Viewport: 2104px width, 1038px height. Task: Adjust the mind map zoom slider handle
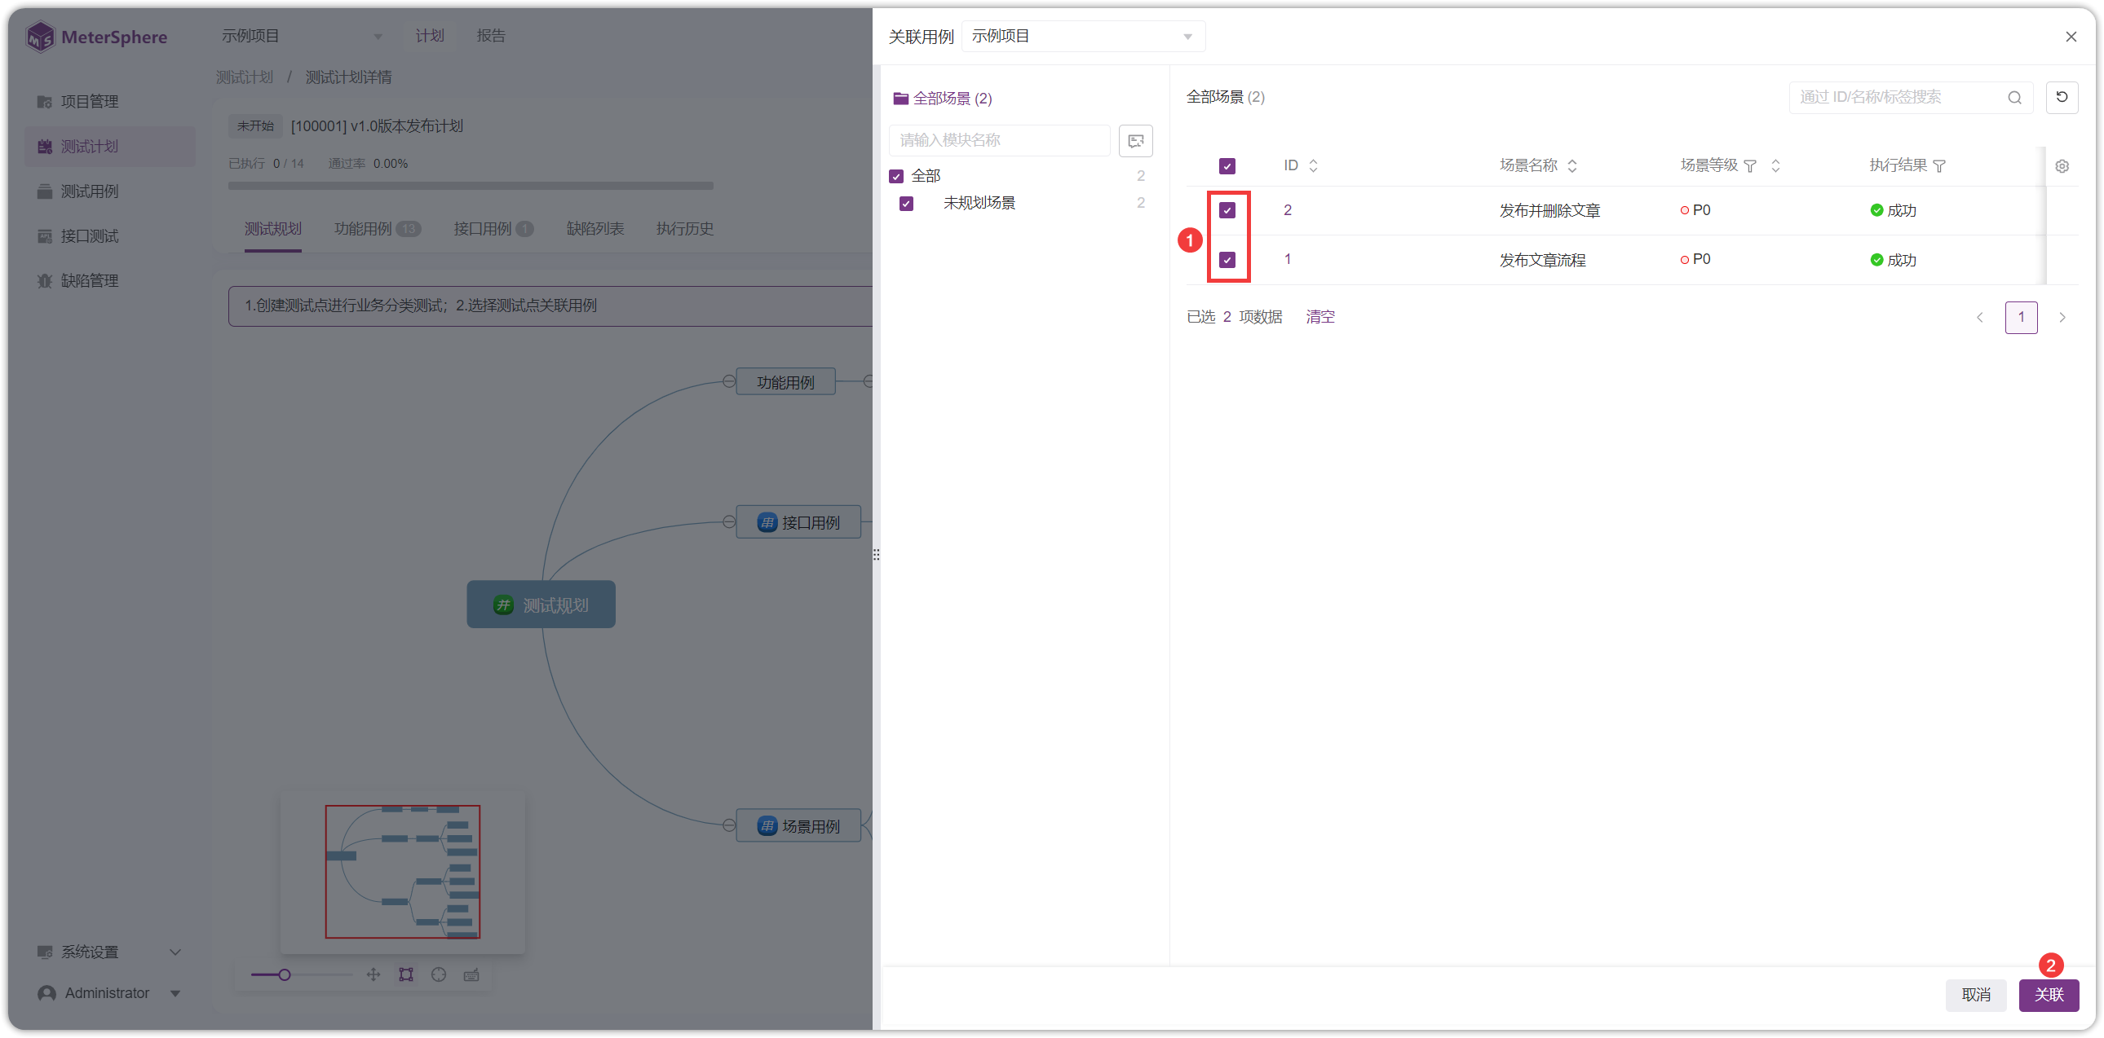coord(285,974)
